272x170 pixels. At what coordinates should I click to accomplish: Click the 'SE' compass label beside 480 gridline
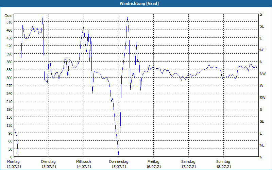262,26
